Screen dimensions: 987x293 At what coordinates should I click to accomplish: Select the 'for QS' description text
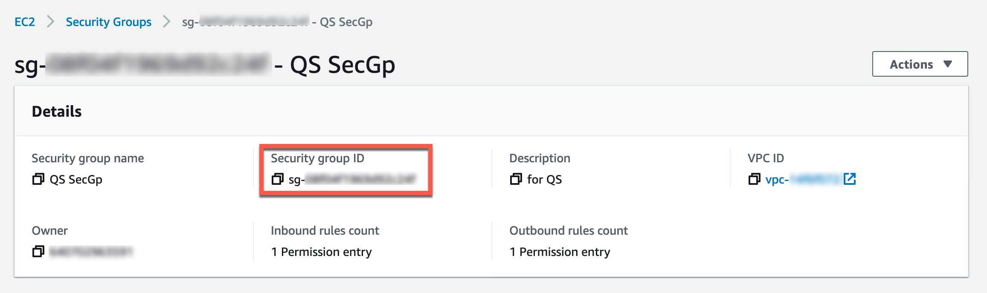544,180
